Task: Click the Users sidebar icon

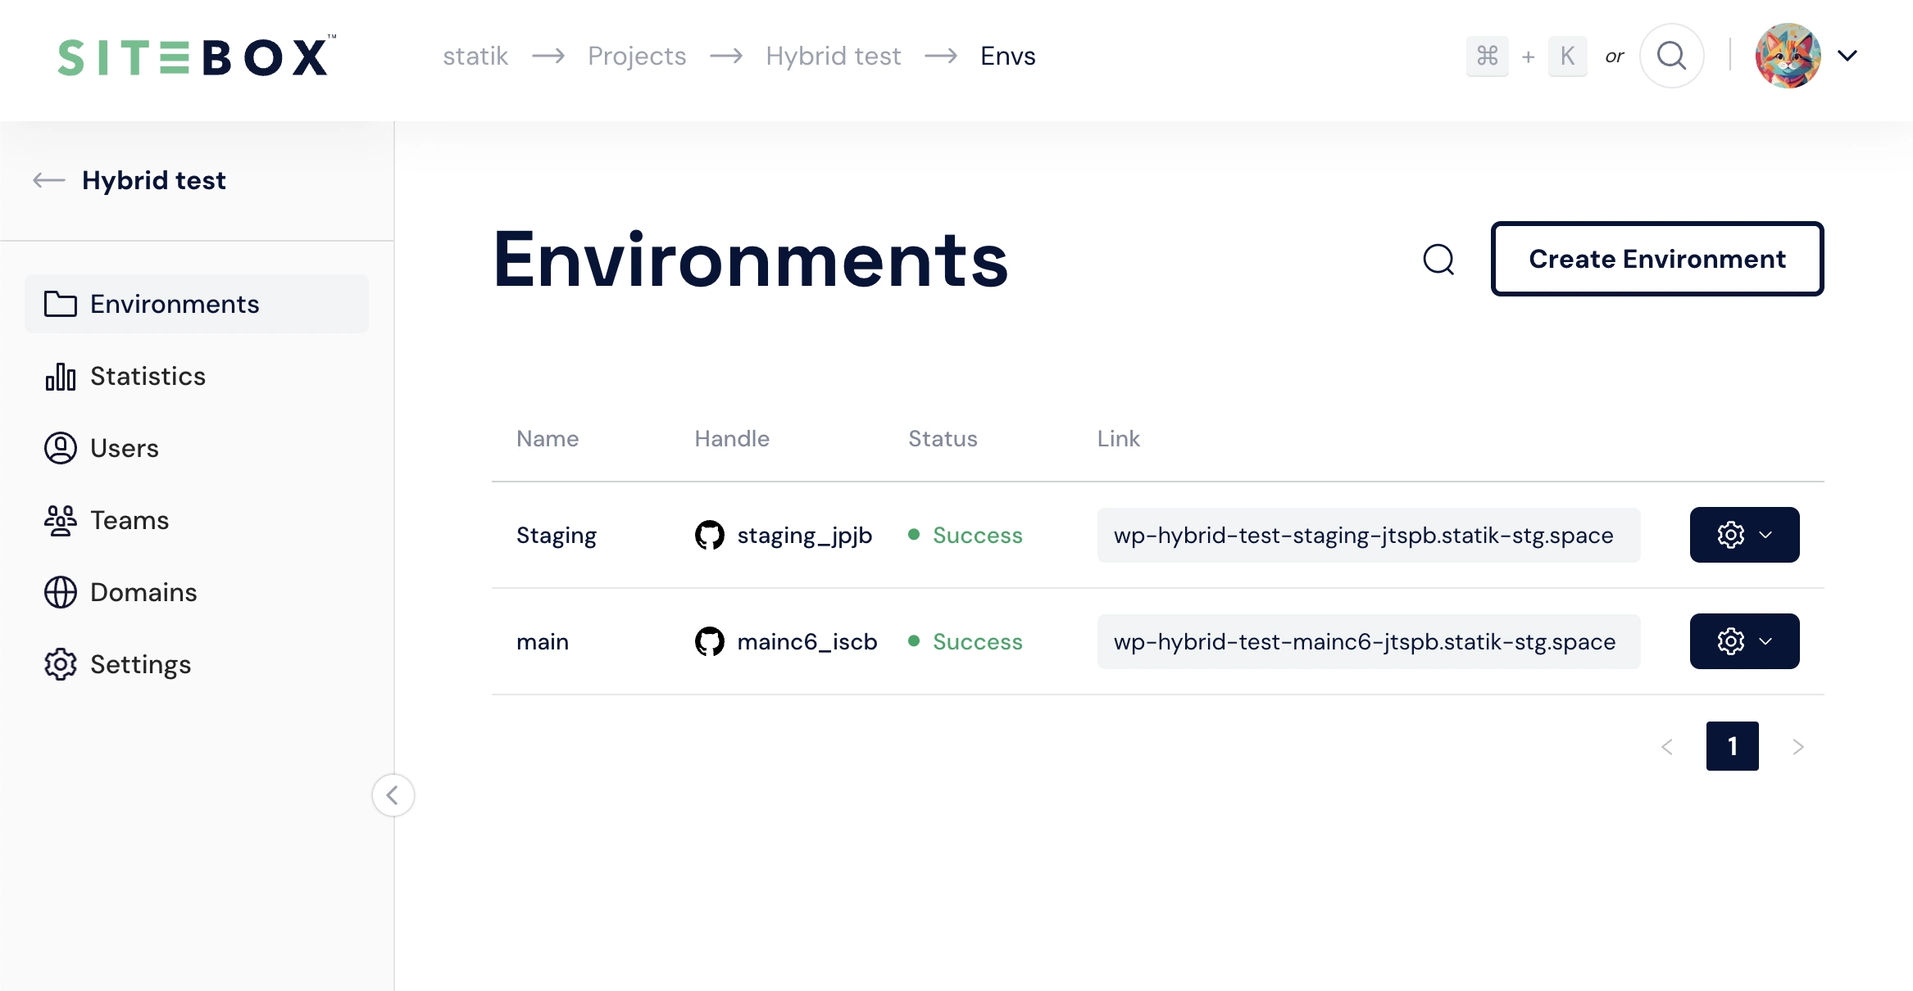Action: click(x=58, y=447)
